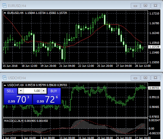This screenshot has height=139, width=163.
Task: Click the EURUSD OHLC header text in chart
Action: tap(37, 13)
